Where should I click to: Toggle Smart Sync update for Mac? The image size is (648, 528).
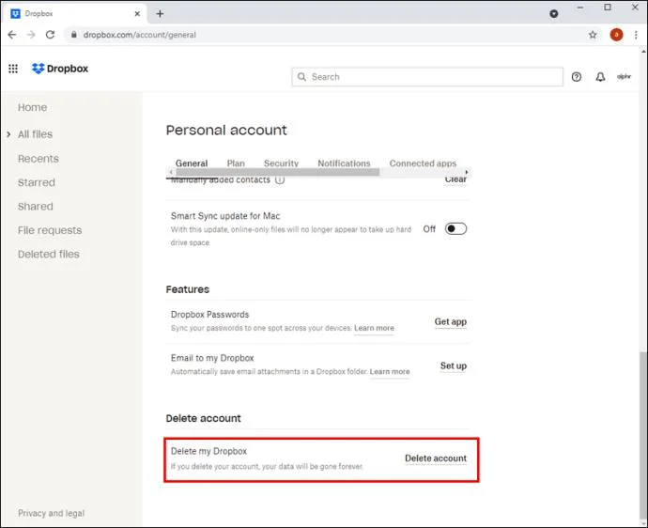tap(455, 228)
